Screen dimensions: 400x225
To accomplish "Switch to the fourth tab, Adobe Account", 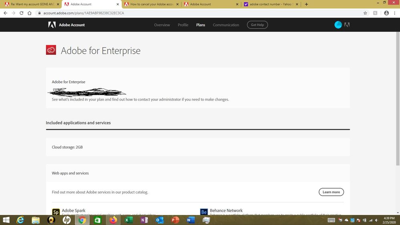I will coord(211,4).
